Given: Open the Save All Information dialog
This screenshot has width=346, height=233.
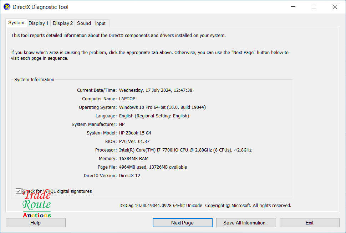Looking at the screenshot, I should [246, 222].
